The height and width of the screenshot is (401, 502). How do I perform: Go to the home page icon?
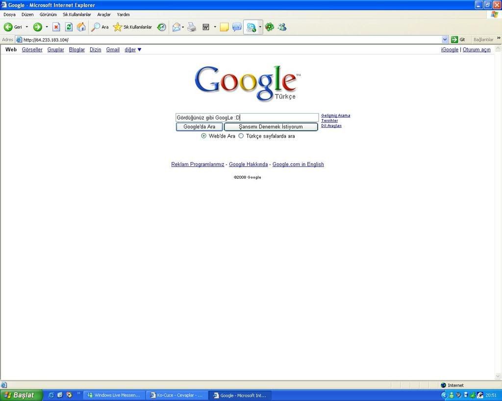[x=81, y=27]
